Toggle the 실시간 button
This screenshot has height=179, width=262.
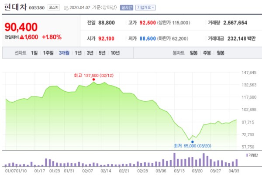coord(127,7)
